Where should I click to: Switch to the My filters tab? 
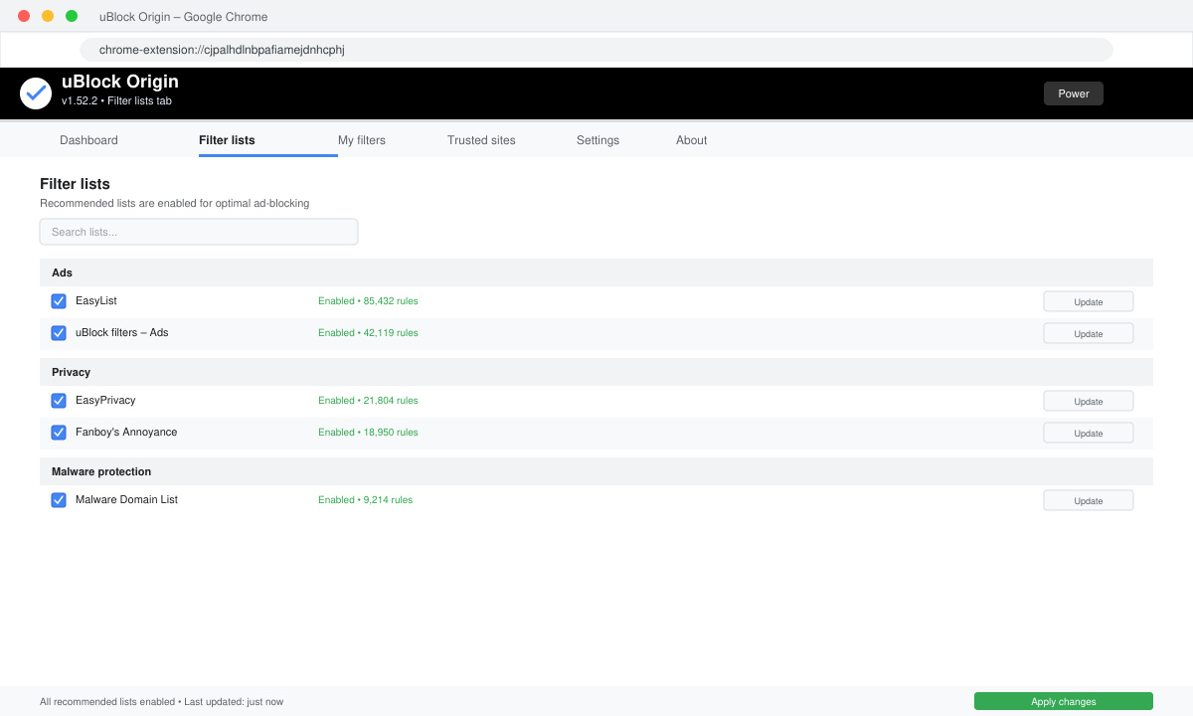362,140
